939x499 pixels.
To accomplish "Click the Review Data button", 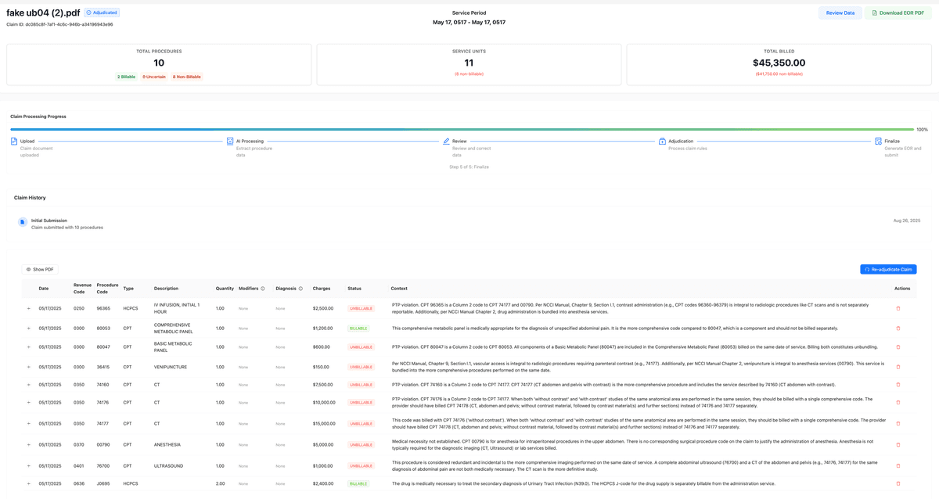I will [x=840, y=13].
